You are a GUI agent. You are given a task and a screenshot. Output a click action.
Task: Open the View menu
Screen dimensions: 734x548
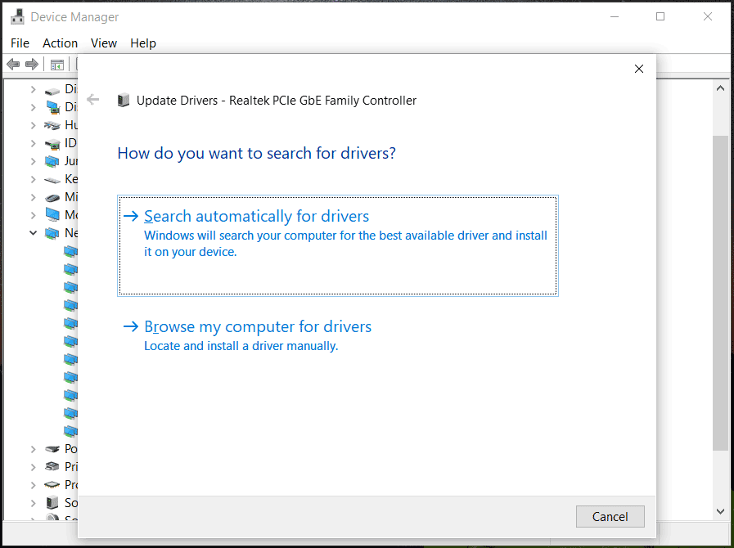103,43
